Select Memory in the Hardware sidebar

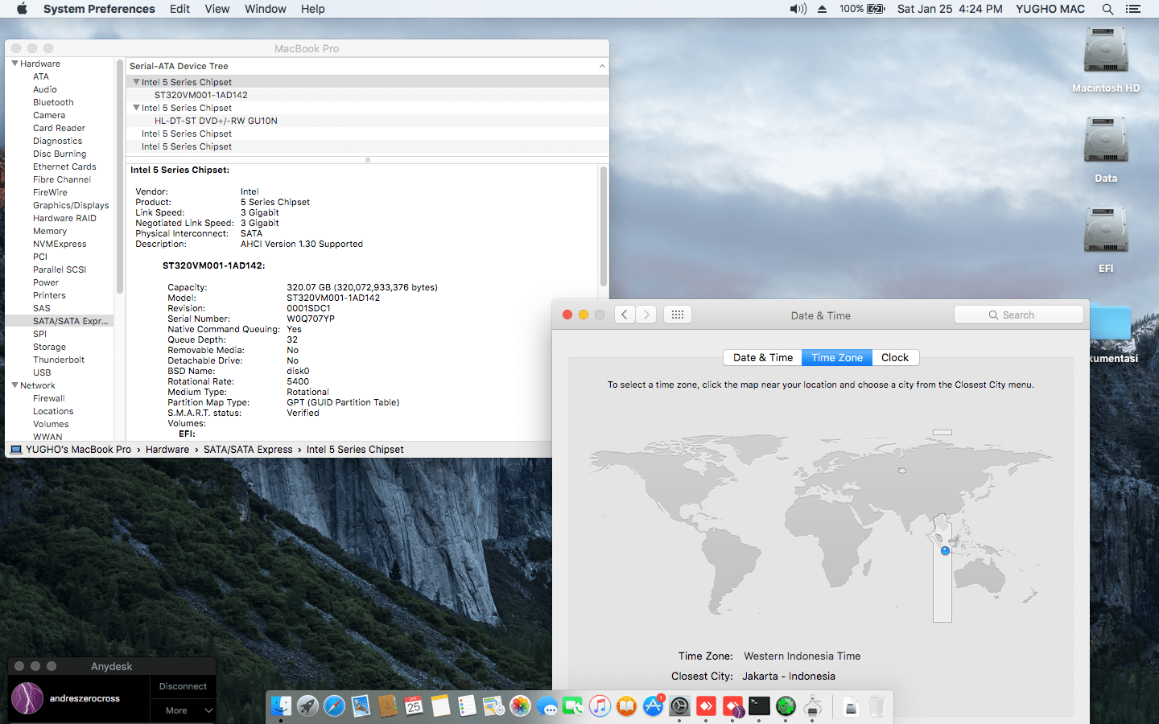click(50, 231)
